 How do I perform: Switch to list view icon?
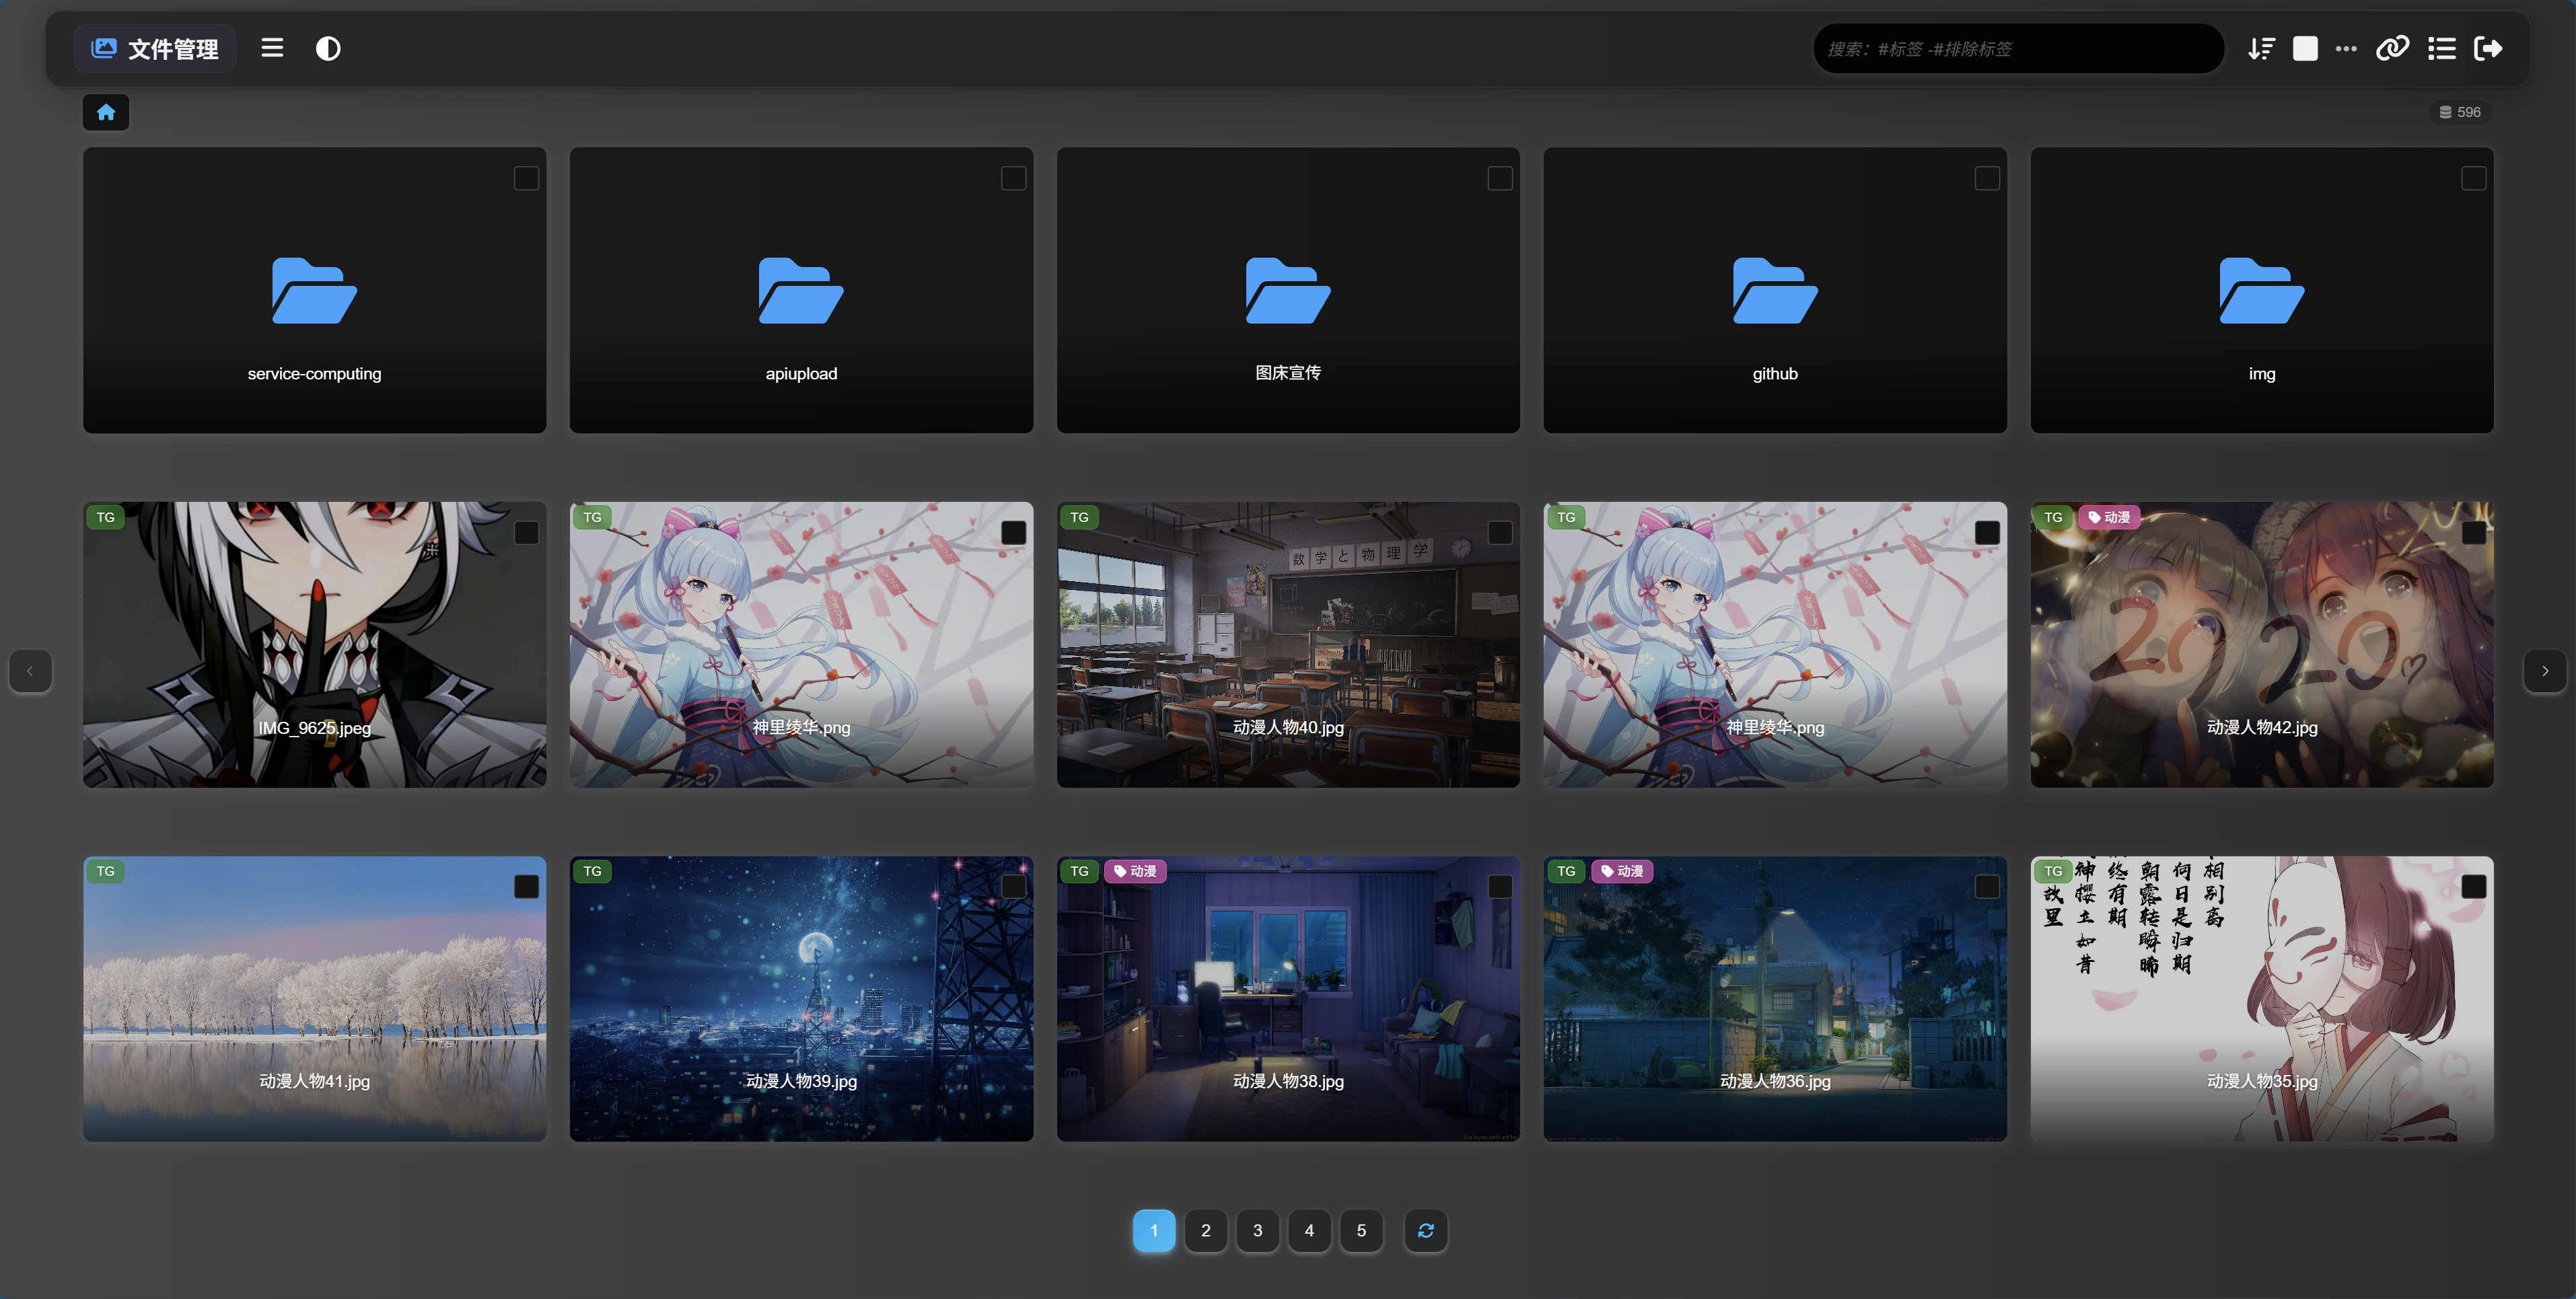click(x=2441, y=48)
